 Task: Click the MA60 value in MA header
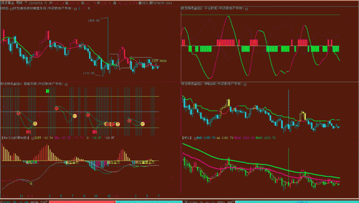[x=265, y=138]
